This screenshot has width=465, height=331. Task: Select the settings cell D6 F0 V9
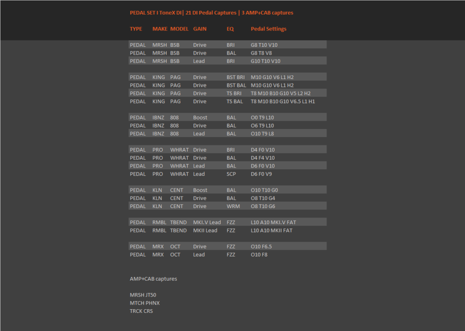[261, 174]
